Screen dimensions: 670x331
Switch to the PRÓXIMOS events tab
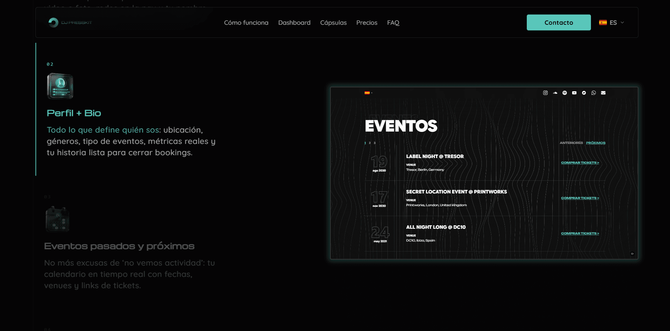point(596,143)
